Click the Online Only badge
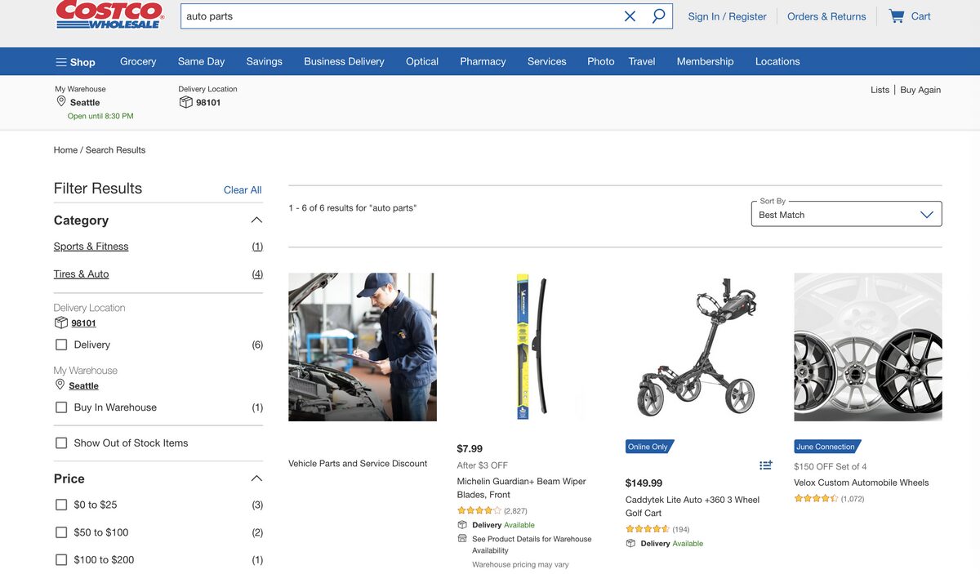The image size is (980, 574). pos(649,447)
